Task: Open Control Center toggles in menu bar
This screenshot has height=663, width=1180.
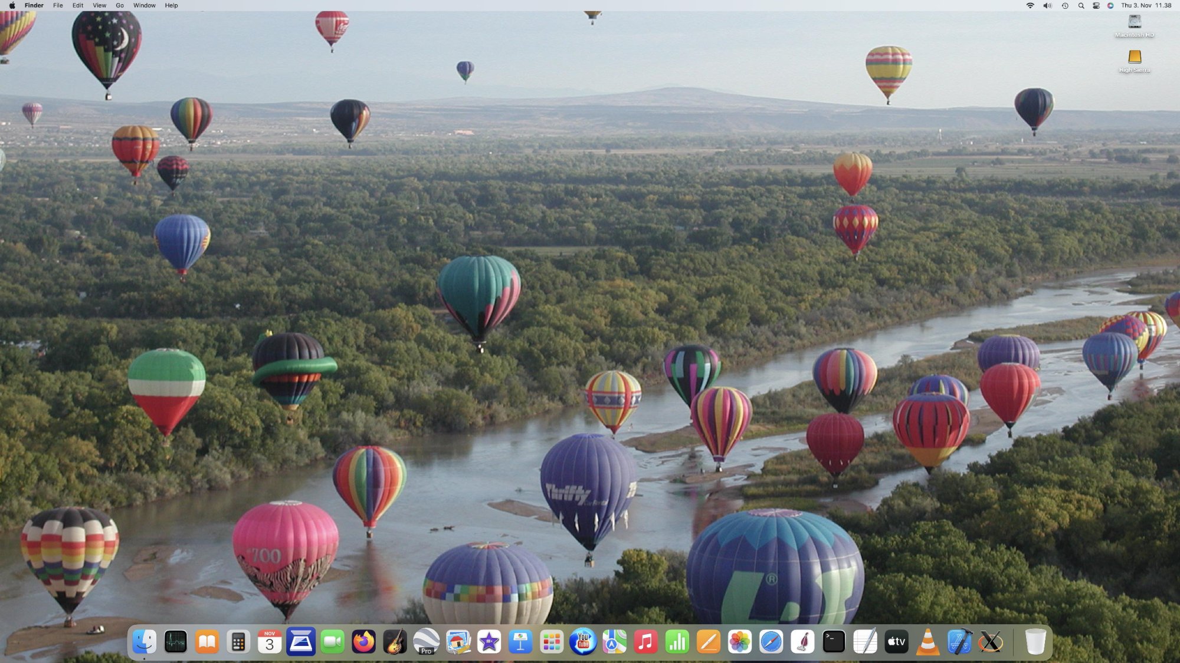Action: [1096, 5]
